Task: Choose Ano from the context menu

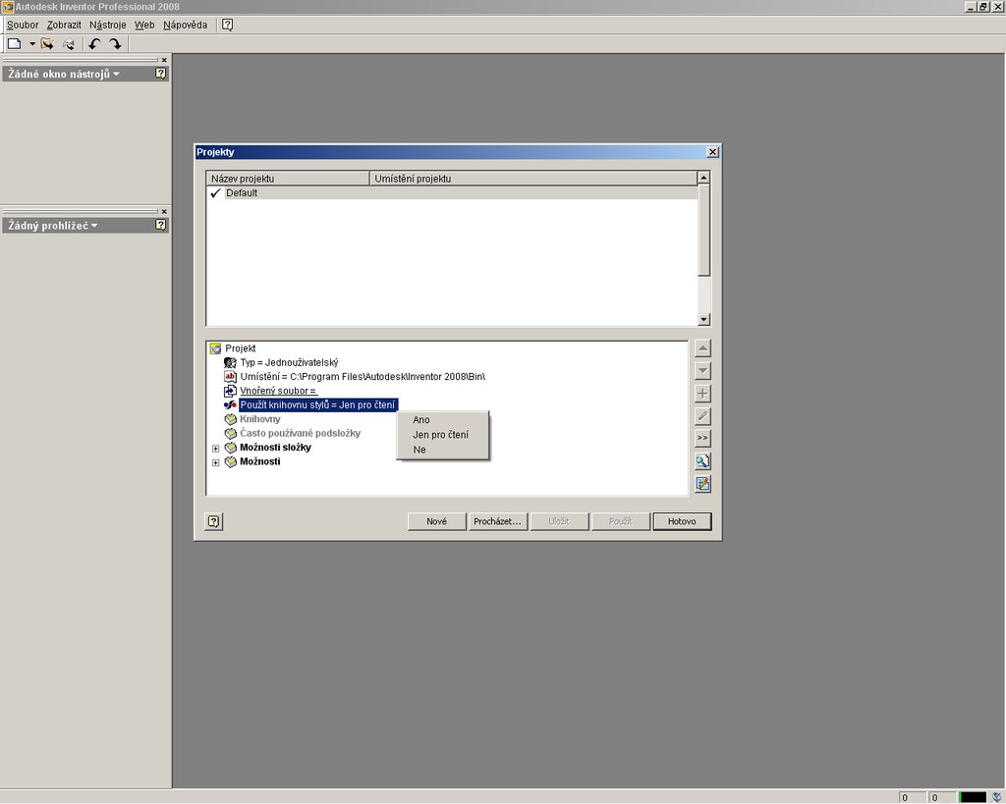Action: point(421,420)
